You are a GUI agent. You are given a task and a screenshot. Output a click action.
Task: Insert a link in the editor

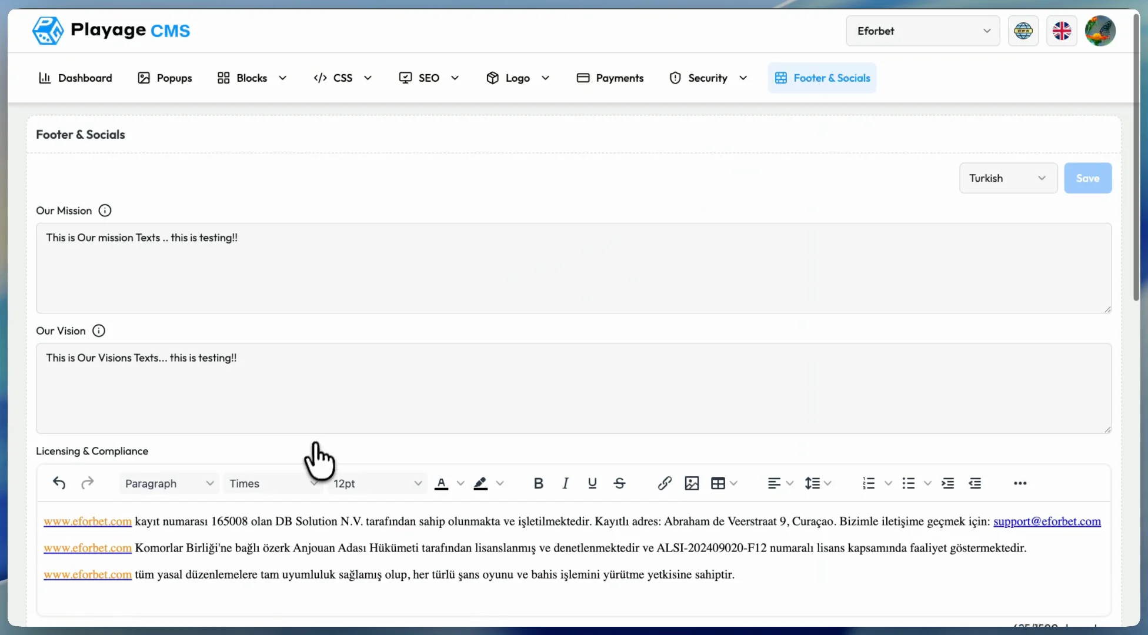coord(665,483)
